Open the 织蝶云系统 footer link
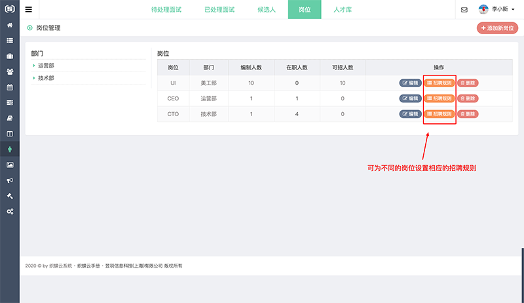Screen dimensions: 524x303 pos(60,266)
